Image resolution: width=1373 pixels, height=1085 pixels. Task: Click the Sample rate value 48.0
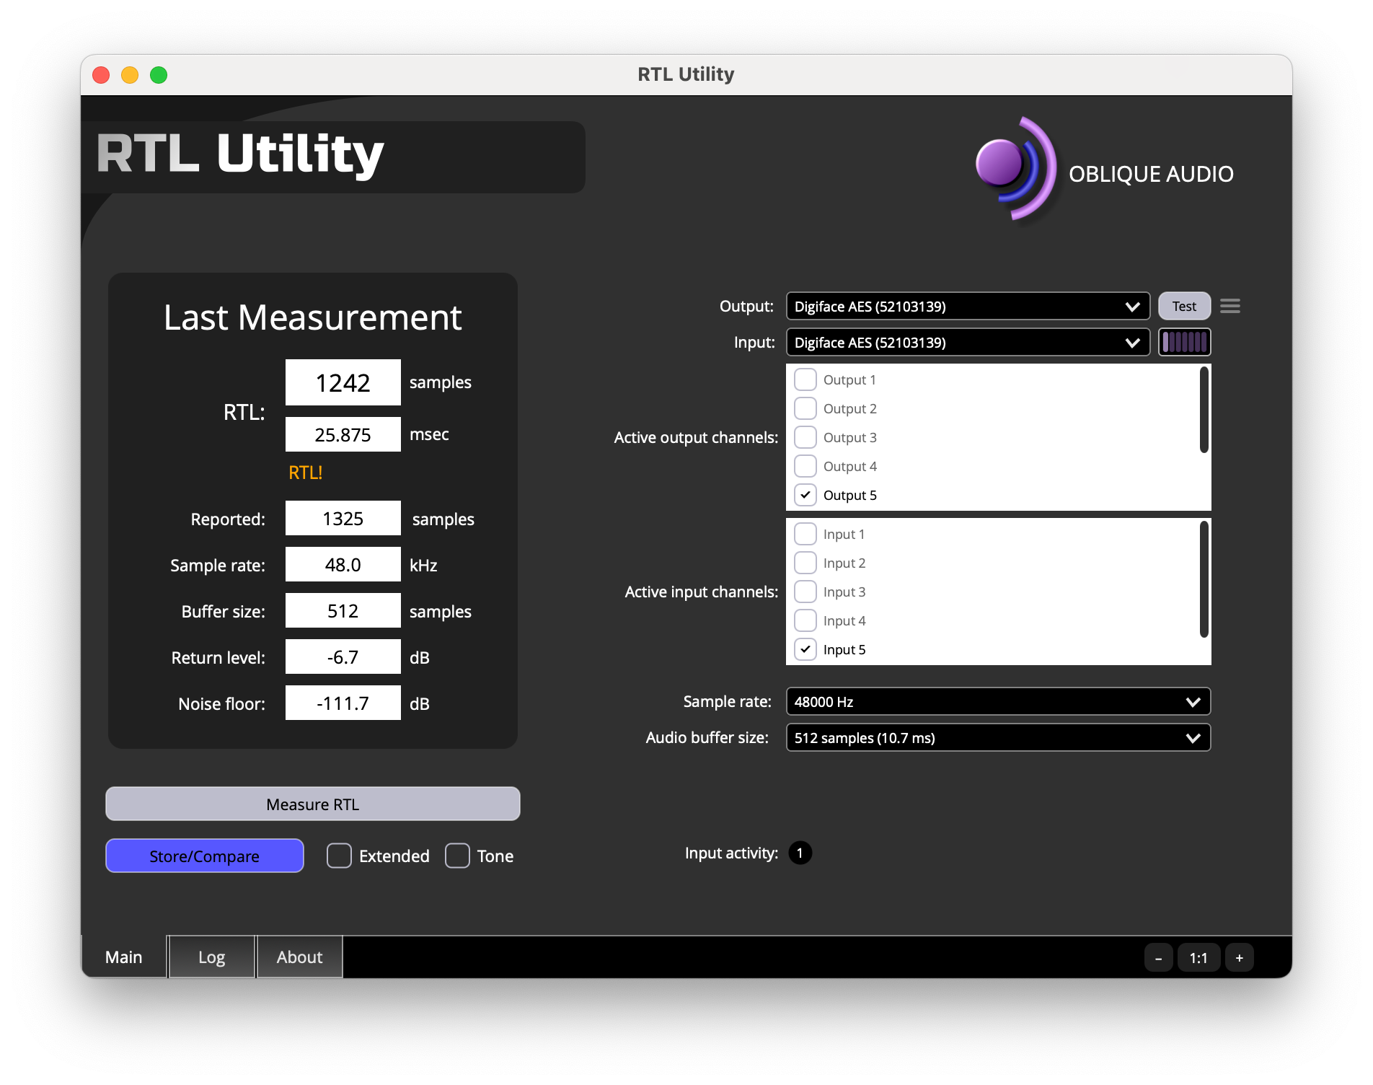[x=343, y=564]
